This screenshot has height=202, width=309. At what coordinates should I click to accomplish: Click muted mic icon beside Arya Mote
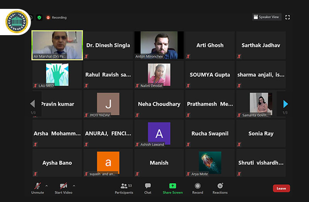tap(188, 174)
